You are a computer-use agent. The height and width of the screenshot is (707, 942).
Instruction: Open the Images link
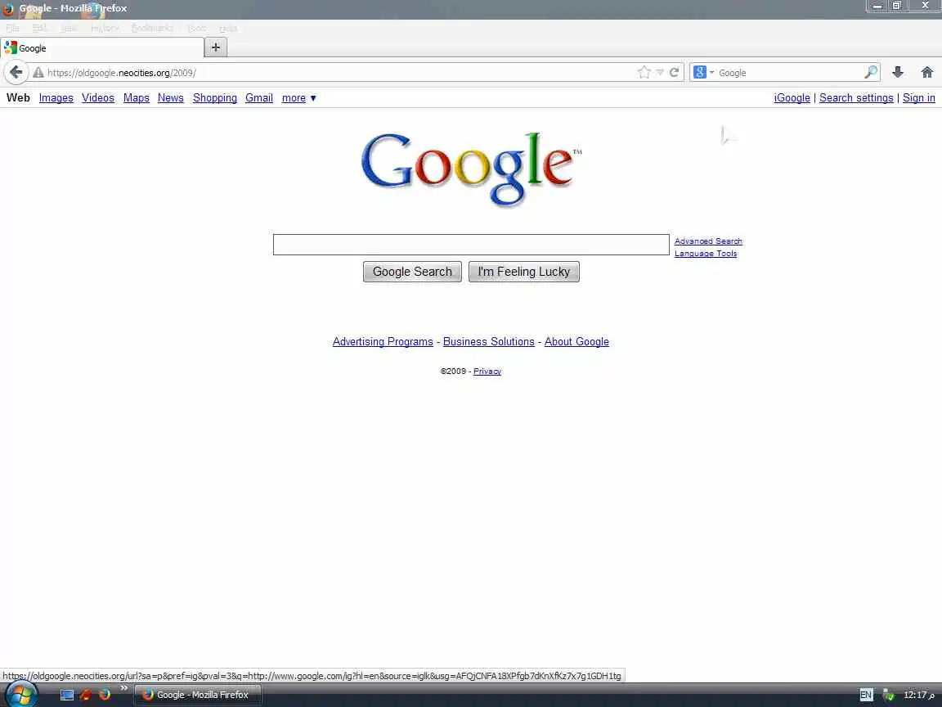pos(56,98)
